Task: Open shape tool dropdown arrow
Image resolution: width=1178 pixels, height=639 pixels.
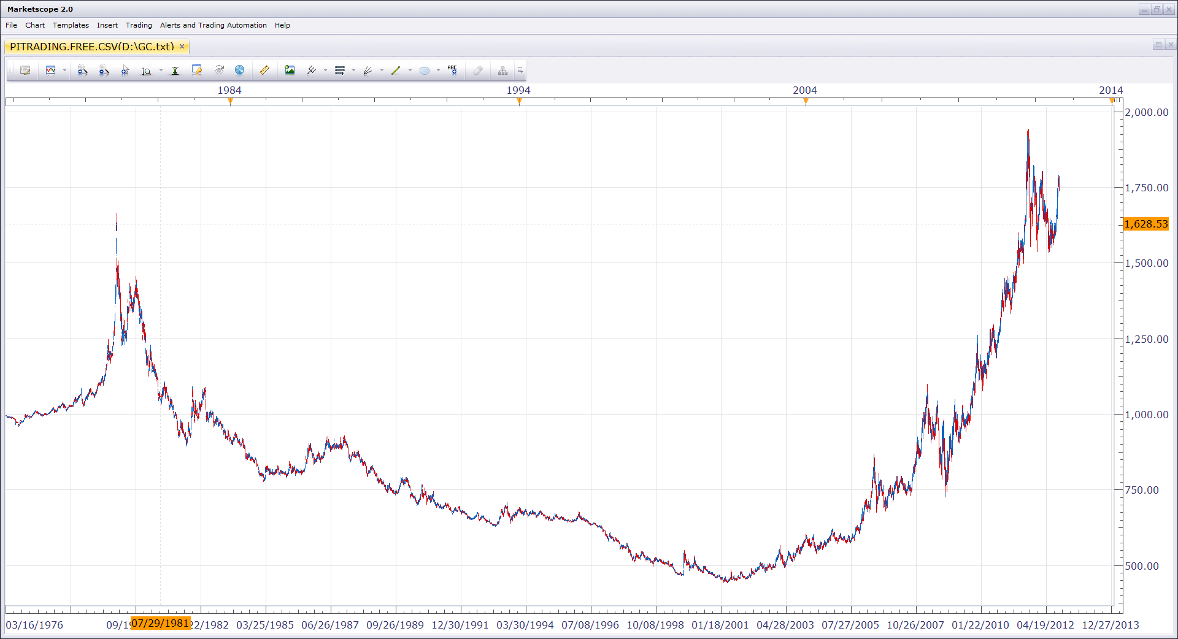Action: click(x=438, y=71)
